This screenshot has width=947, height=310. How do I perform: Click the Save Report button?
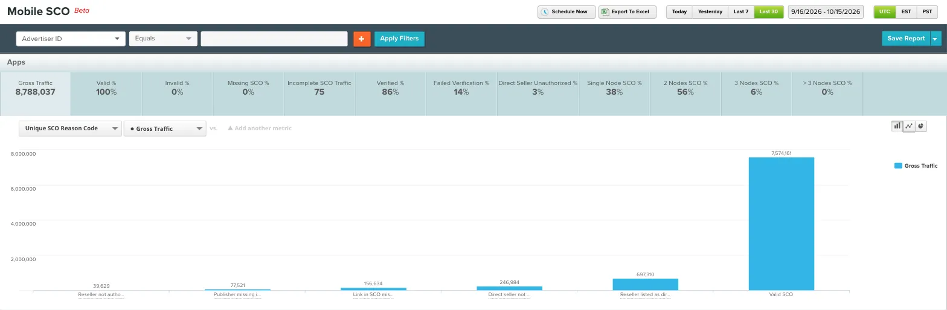(906, 39)
